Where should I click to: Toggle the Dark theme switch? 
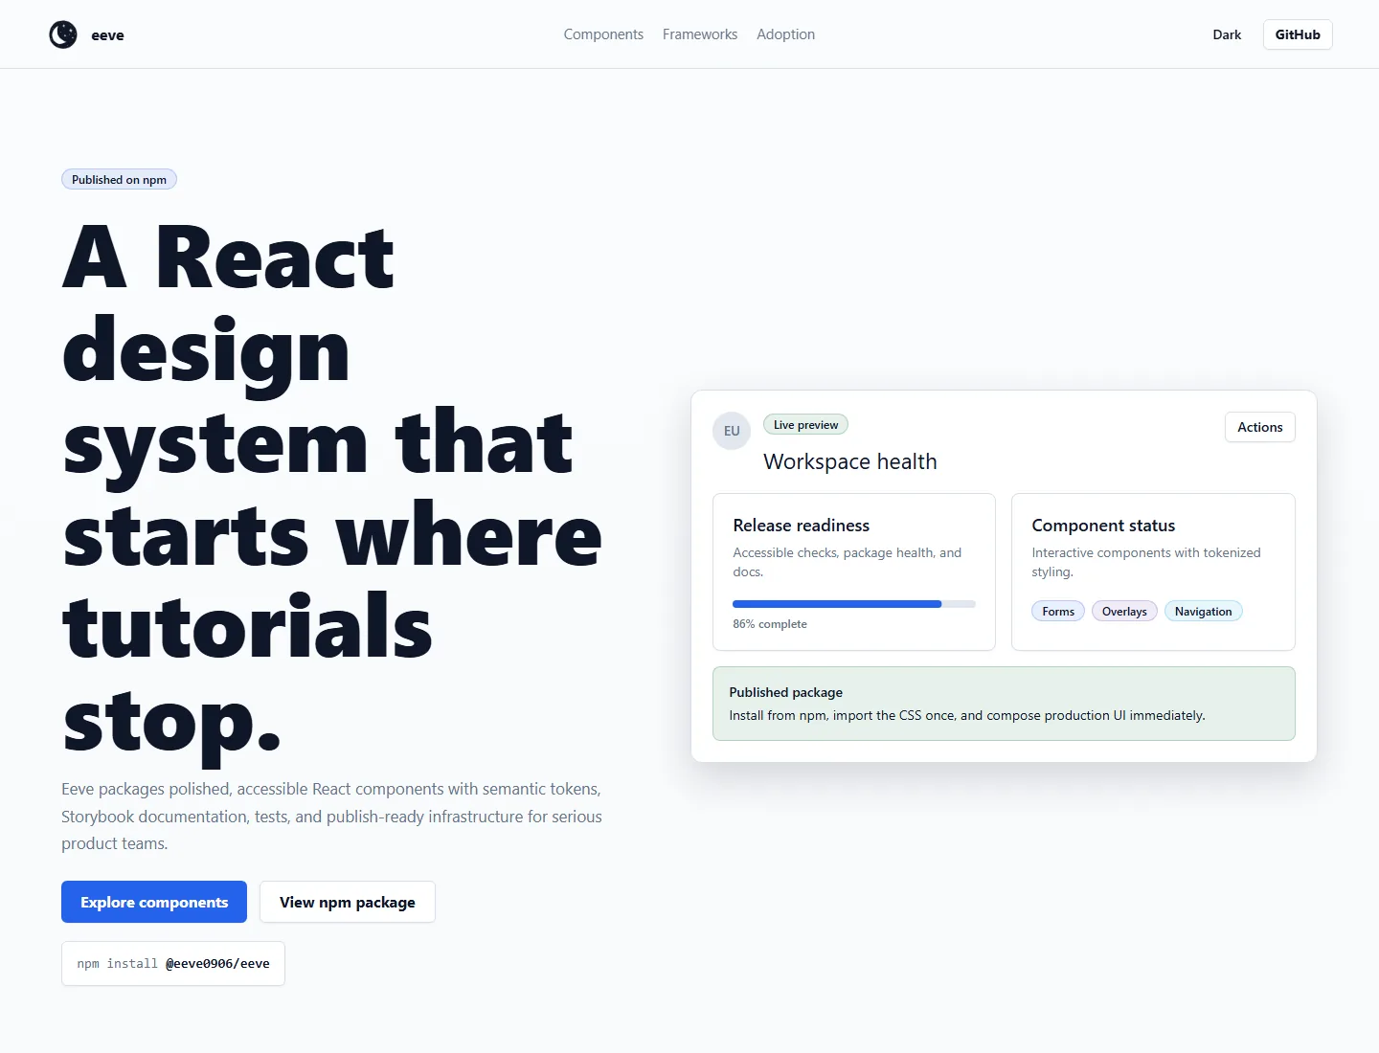(1227, 34)
